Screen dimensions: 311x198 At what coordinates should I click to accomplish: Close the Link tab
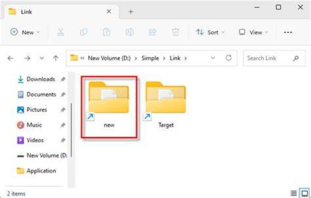[109, 12]
